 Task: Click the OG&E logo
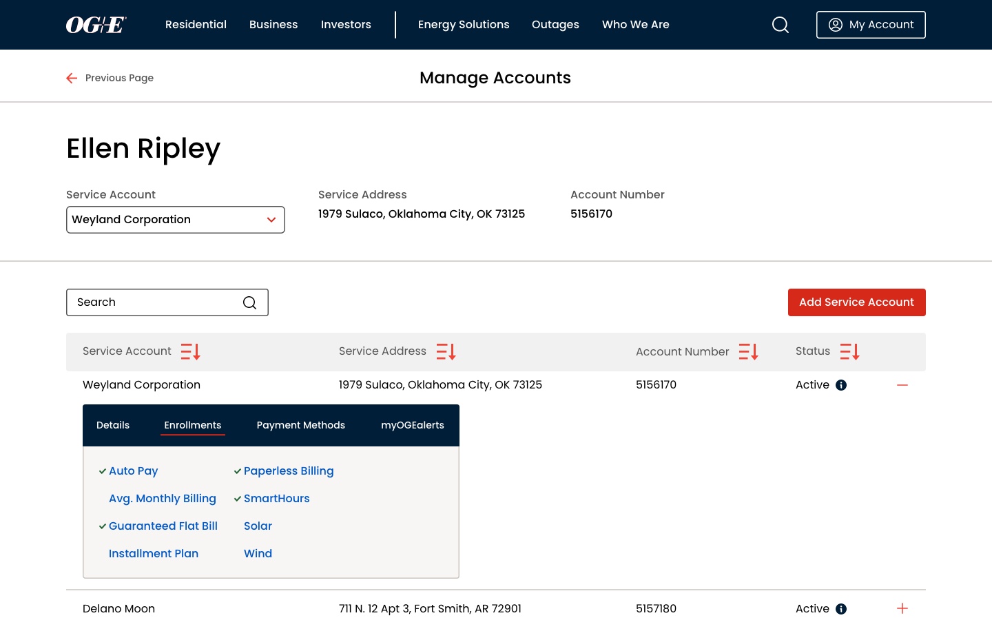click(x=96, y=25)
